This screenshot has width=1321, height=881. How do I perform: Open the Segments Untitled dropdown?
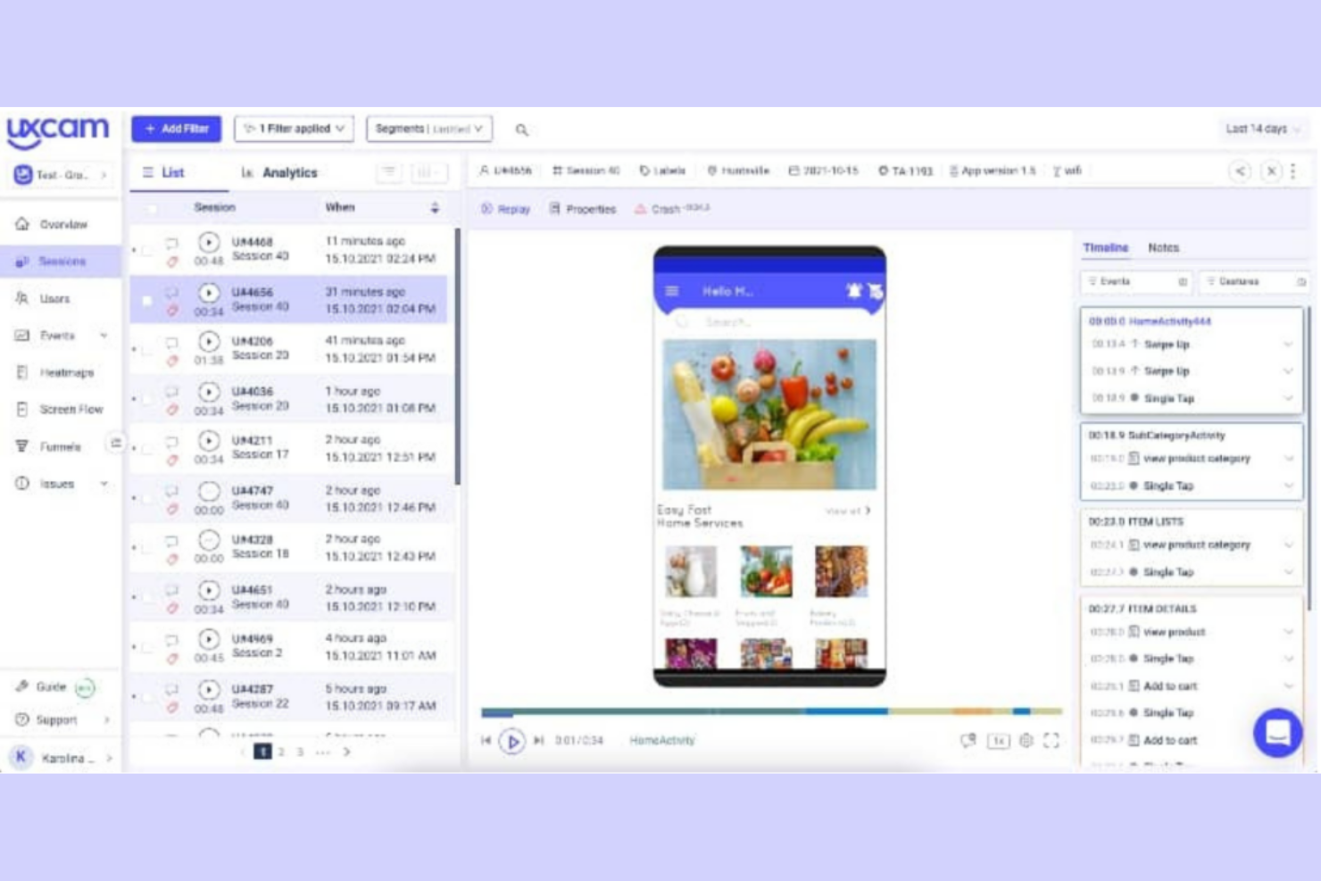coord(428,129)
